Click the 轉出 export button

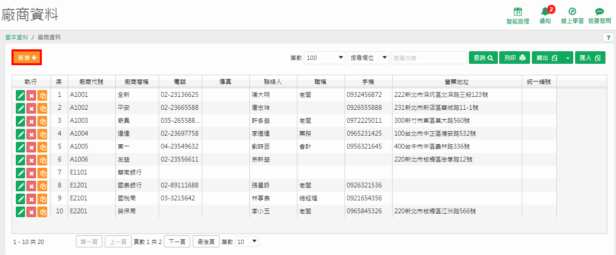click(547, 58)
